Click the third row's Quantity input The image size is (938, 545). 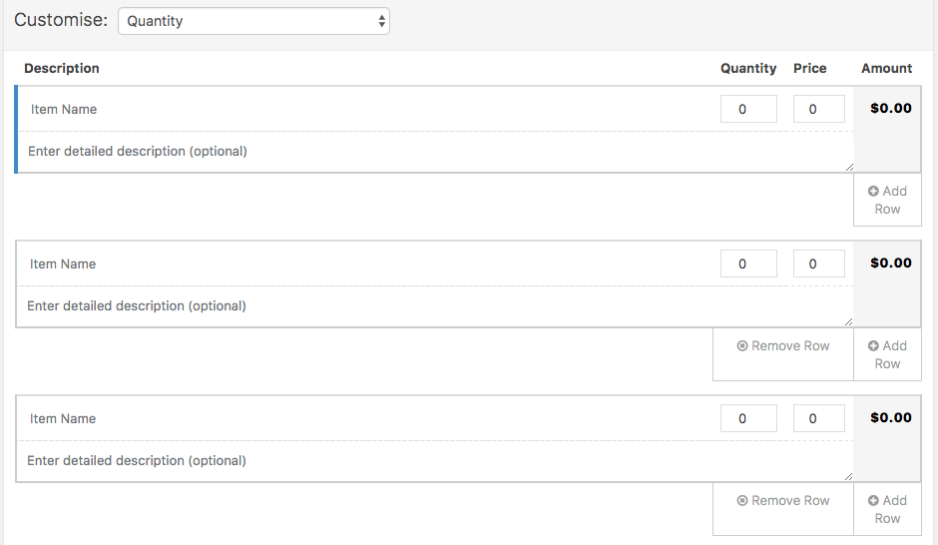pyautogui.click(x=748, y=418)
